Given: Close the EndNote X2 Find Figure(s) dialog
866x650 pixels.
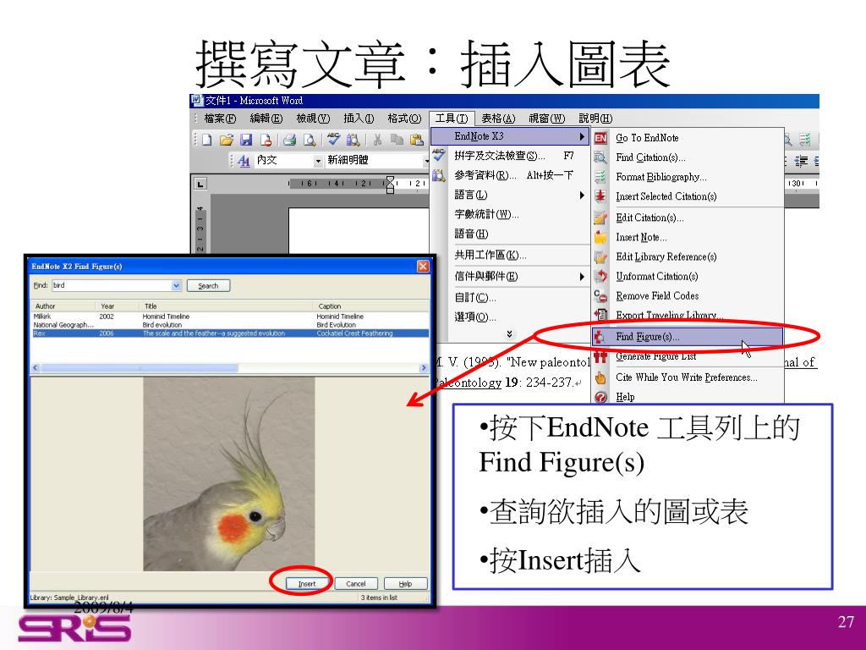Looking at the screenshot, I should click(x=423, y=267).
